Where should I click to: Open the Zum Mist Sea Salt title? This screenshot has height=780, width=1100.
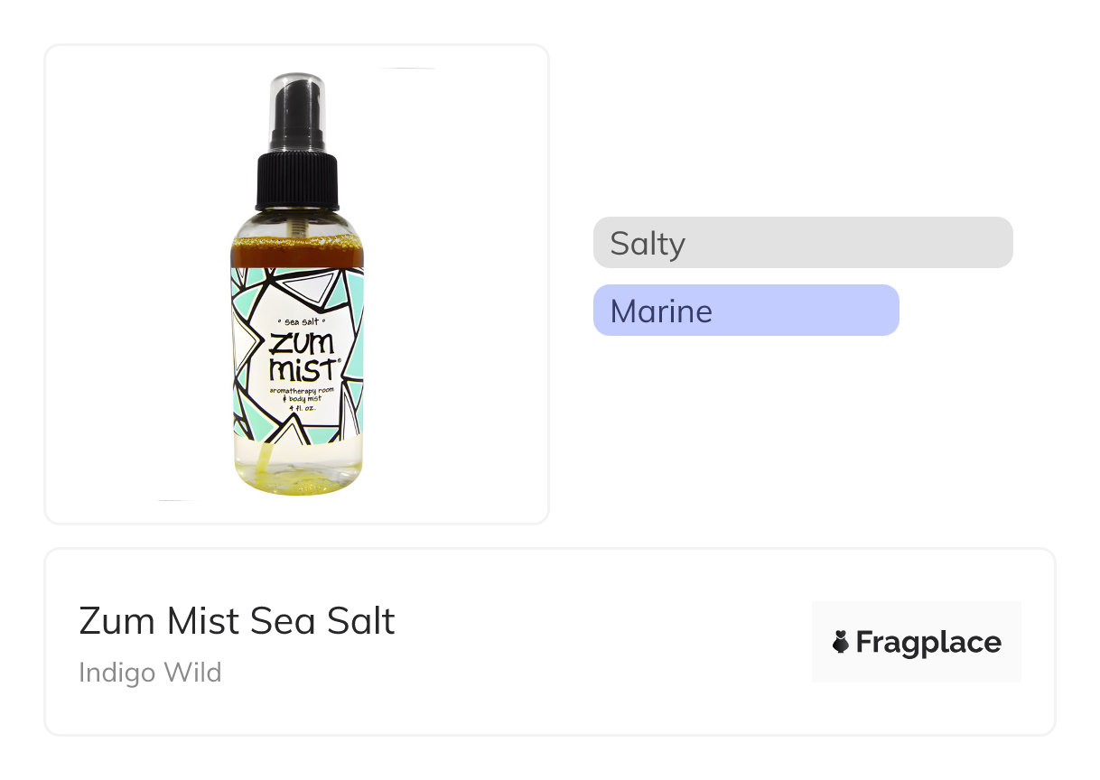tap(237, 621)
